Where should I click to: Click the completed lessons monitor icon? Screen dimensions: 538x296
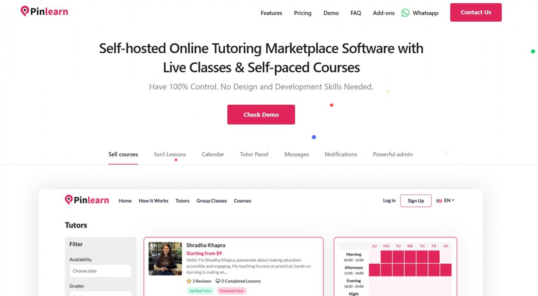(x=218, y=281)
